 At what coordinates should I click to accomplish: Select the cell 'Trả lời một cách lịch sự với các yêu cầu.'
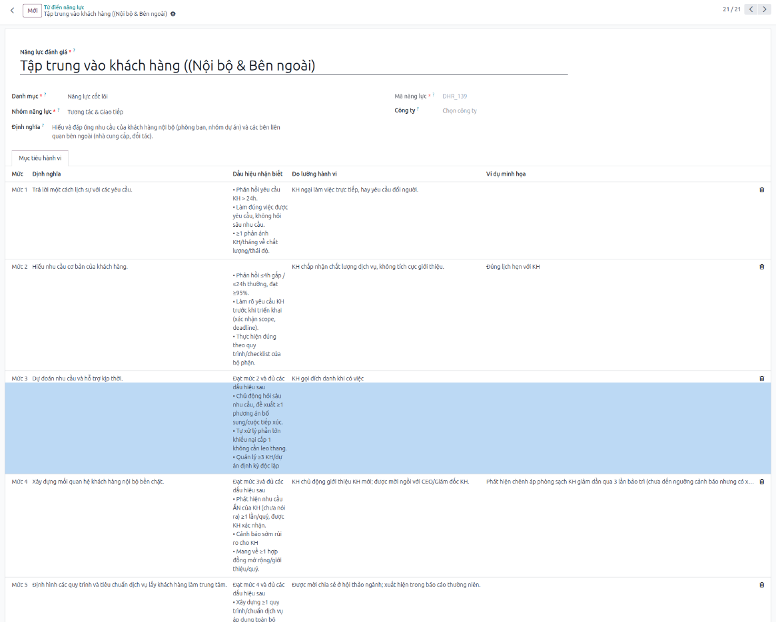click(x=82, y=190)
